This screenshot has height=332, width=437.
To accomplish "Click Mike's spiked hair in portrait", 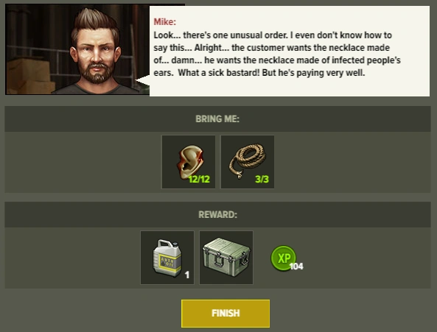I will click(x=94, y=21).
